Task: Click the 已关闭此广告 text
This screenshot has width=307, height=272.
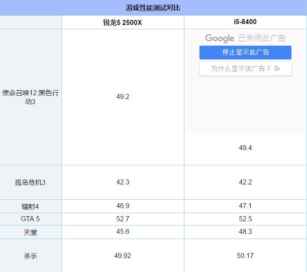Action: [262, 38]
